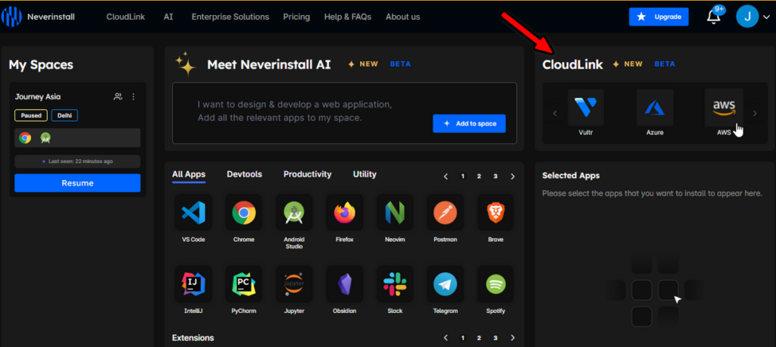
Task: Open Azure in CloudLink panel
Action: point(655,108)
